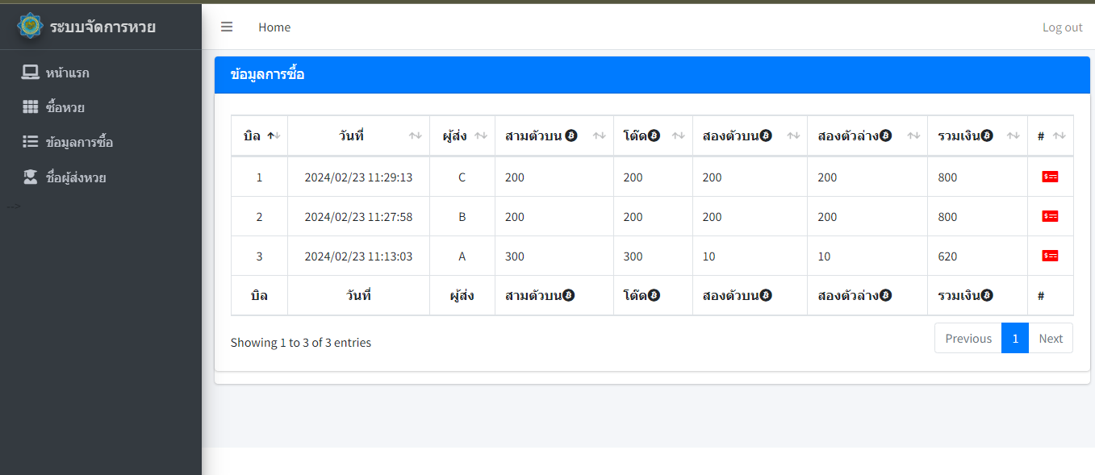1095x475 pixels.
Task: Click the Log out link
Action: (1062, 27)
